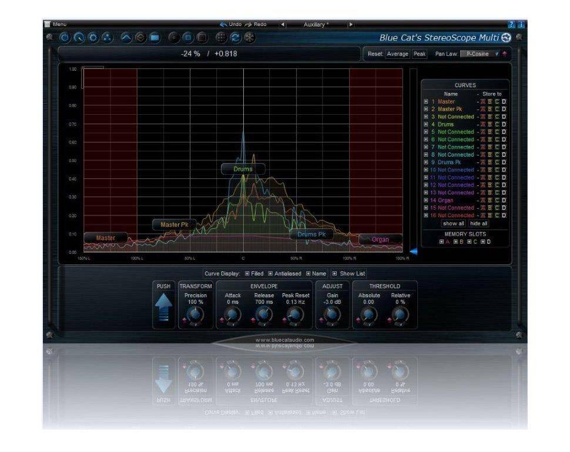Image resolution: width=570 pixels, height=452 pixels.
Task: Click the round 'F' icon in toolbar
Action: tap(174, 38)
